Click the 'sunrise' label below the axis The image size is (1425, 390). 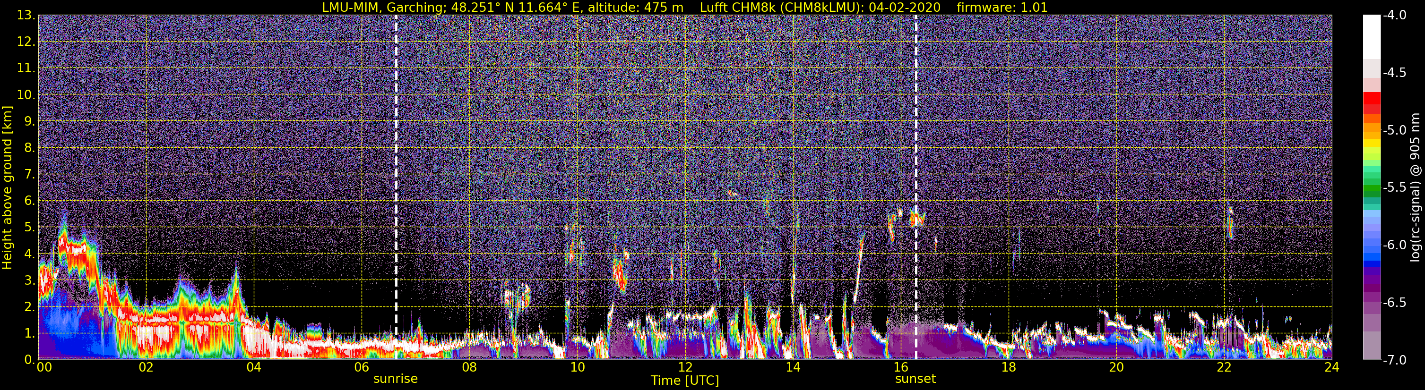pyautogui.click(x=396, y=379)
